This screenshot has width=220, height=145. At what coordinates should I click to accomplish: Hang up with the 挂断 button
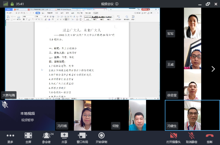pos(210,138)
